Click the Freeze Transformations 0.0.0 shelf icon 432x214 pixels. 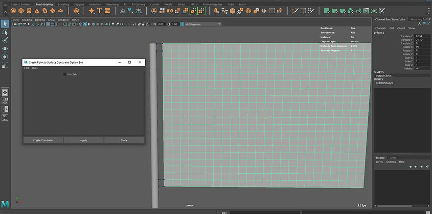click(x=139, y=11)
